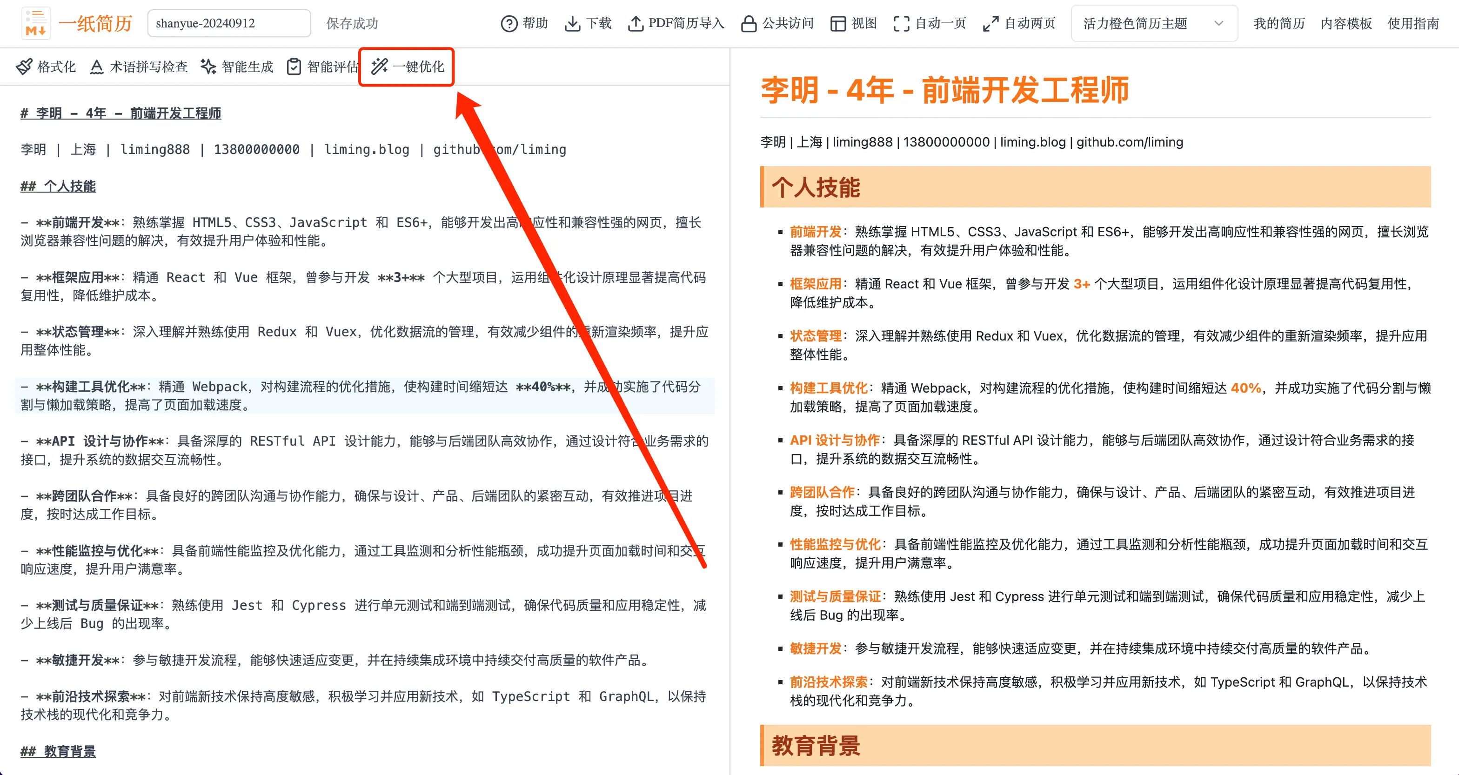Click the 保存成功 status text
Image resolution: width=1459 pixels, height=775 pixels.
[x=352, y=23]
